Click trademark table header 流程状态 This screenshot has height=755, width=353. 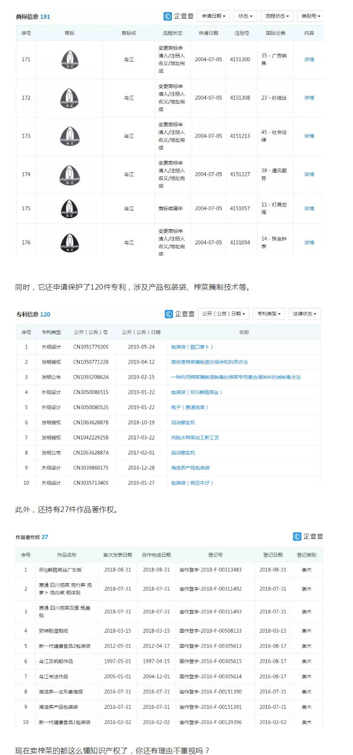[x=172, y=33]
